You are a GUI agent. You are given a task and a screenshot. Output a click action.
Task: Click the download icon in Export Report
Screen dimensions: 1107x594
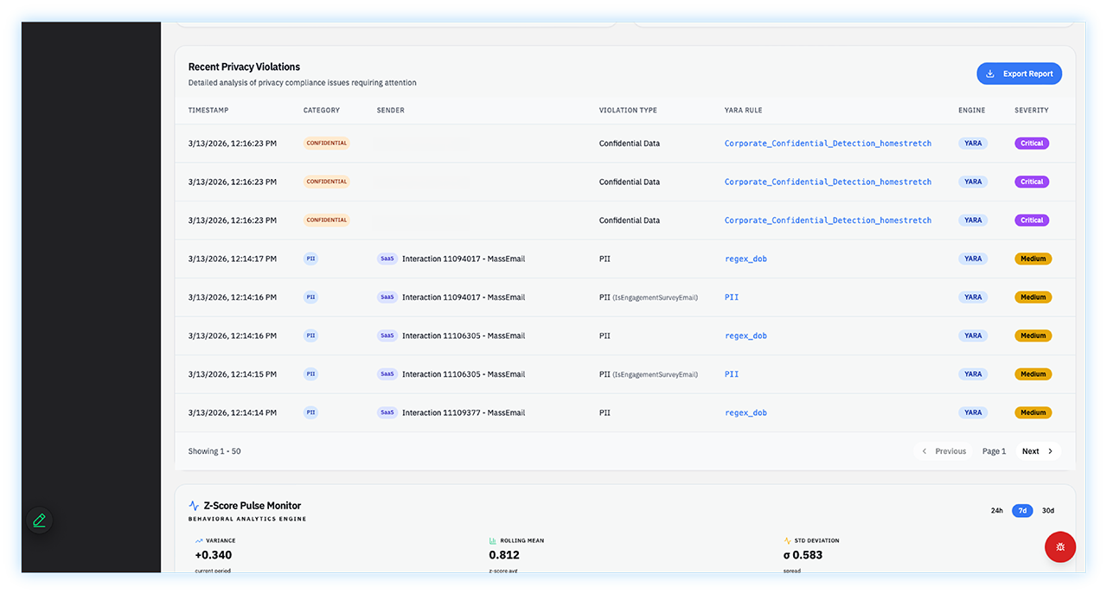click(990, 74)
